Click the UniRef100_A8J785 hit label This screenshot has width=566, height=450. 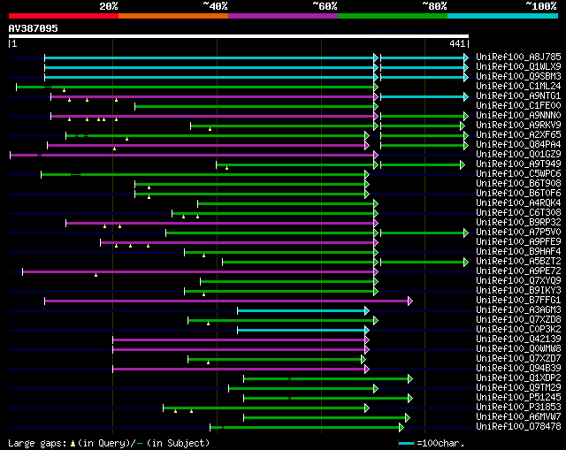pos(518,57)
